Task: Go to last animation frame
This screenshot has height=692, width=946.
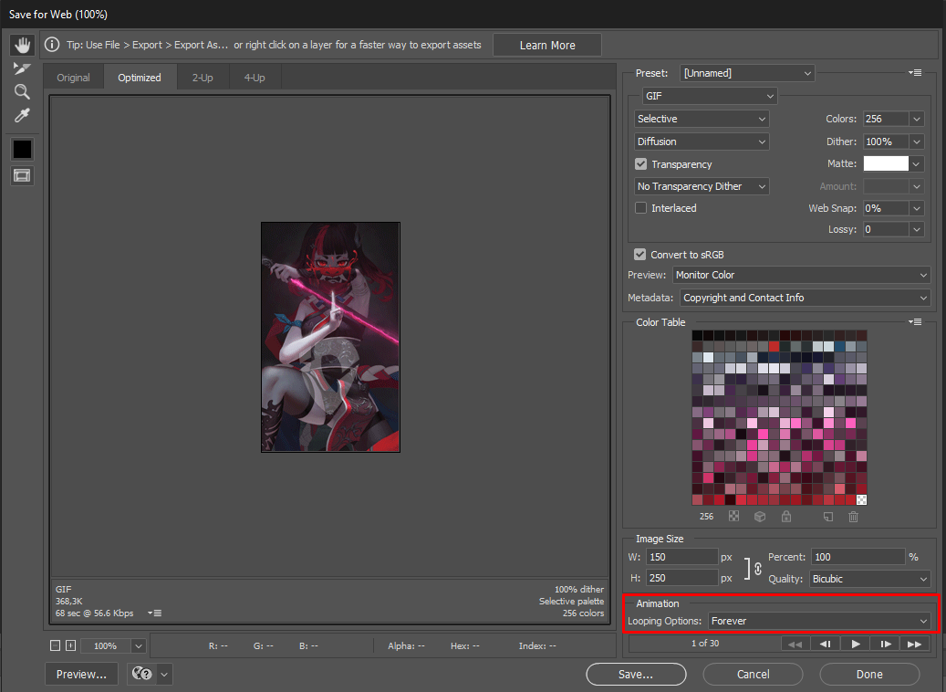Action: click(x=915, y=645)
